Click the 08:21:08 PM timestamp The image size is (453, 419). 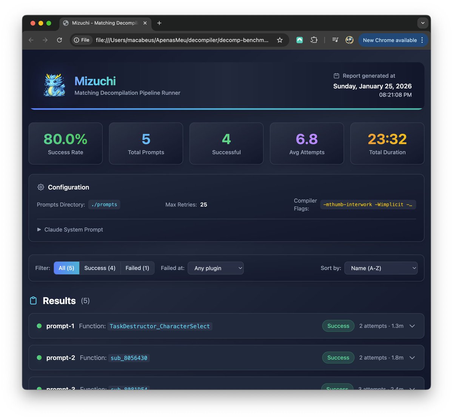click(395, 95)
